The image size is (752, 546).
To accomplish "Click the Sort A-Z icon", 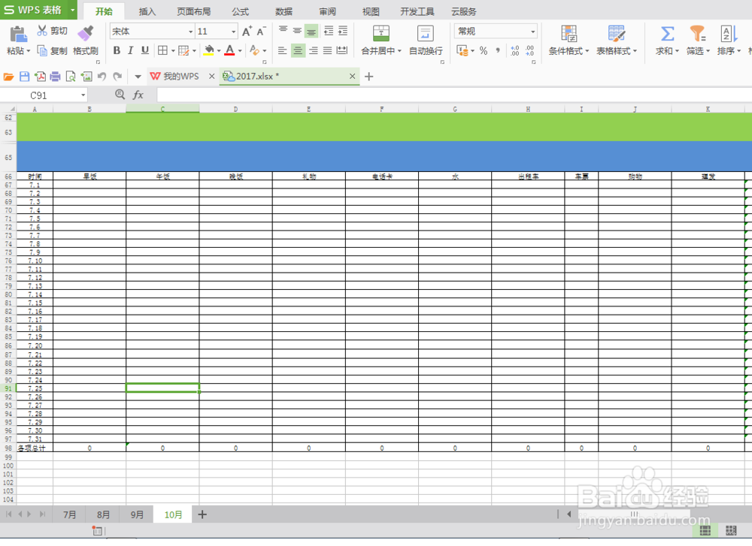I will point(729,34).
